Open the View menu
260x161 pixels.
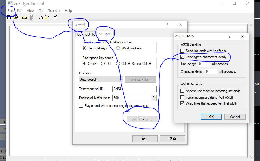31,10
